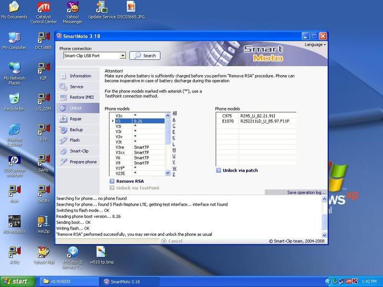Open the Language menu
383x287 pixels.
(315, 44)
